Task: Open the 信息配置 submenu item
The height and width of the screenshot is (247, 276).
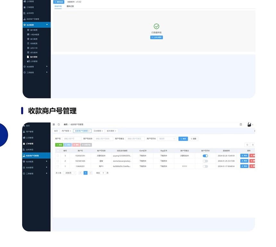Action: 32,43
